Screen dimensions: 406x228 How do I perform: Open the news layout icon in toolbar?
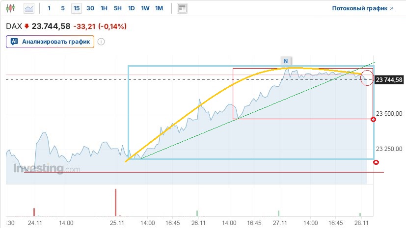[182, 8]
